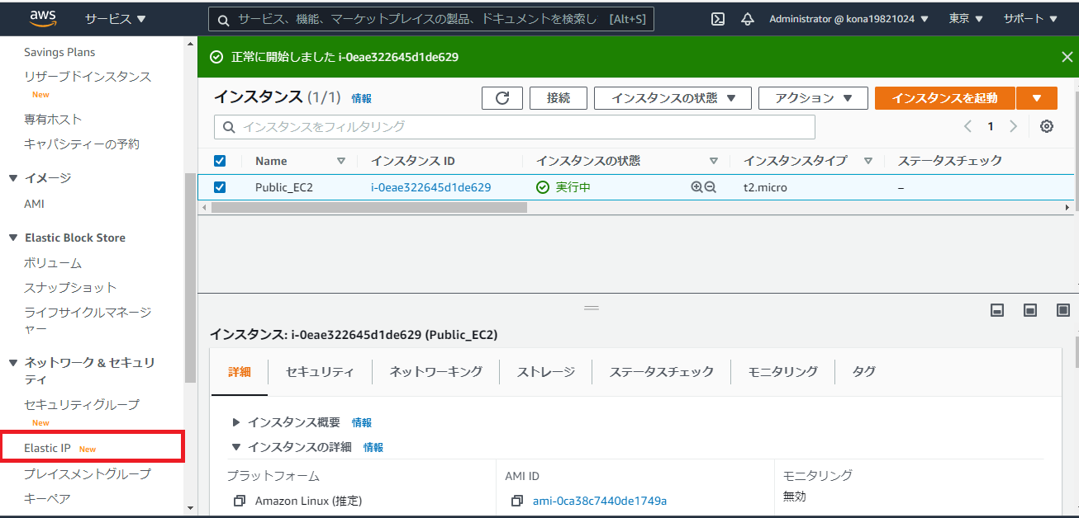
Task: Go to previous page of instances
Action: [x=968, y=126]
